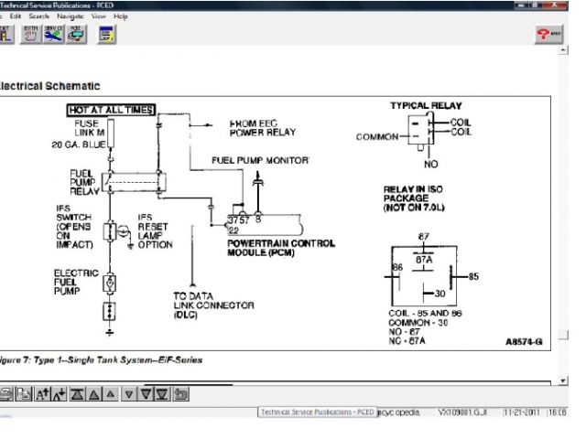Select the PCED toolbar icon
Viewport: 586px width, 439px height.
pos(73,36)
